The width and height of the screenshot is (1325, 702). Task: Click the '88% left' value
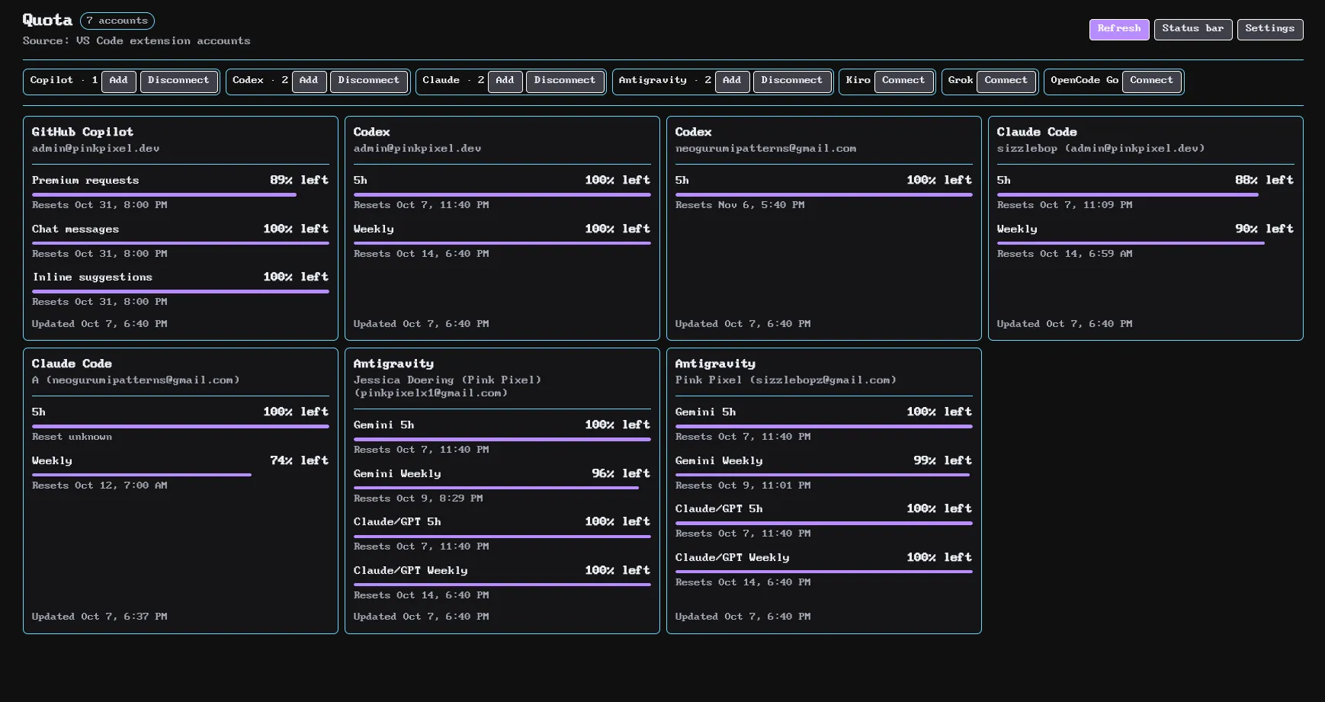click(1264, 180)
